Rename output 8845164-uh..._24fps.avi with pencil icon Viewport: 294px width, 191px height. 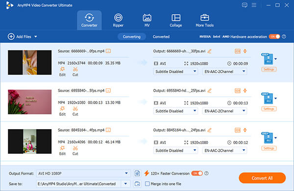coord(209,130)
